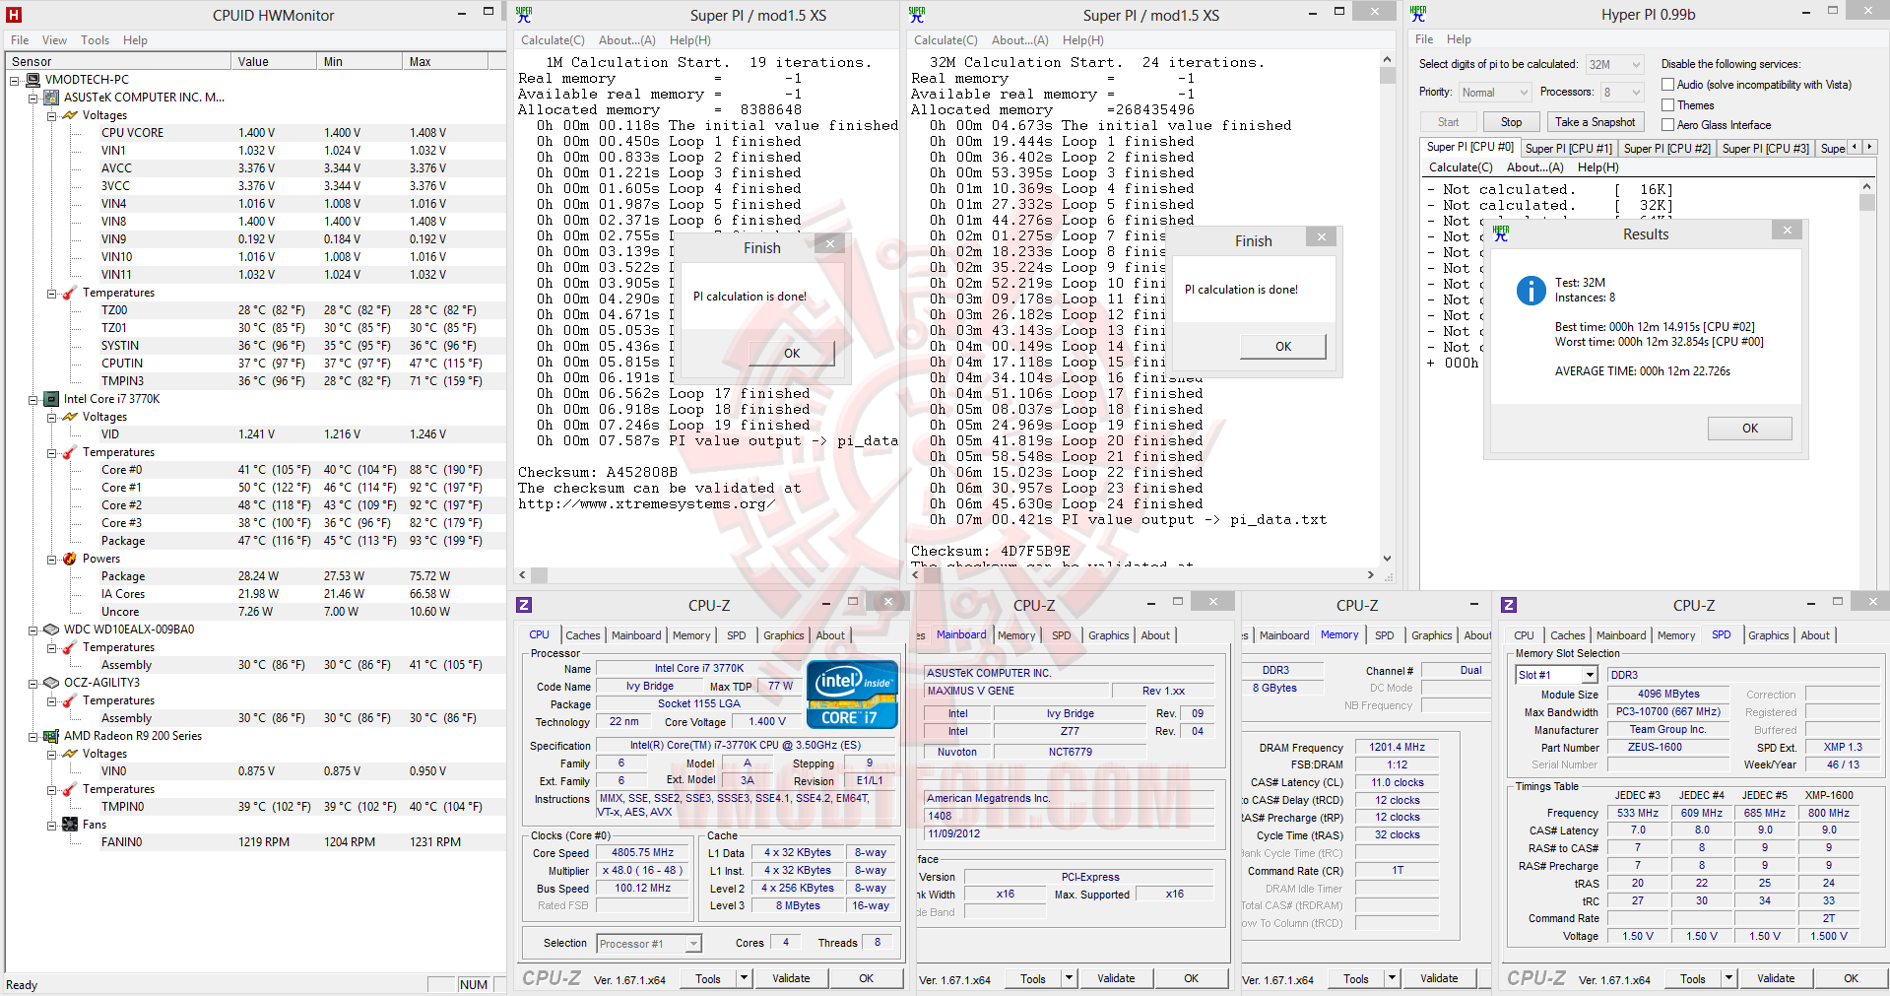Click the Super PI icon in the Results dialog title
The image size is (1890, 996).
pos(1501,233)
